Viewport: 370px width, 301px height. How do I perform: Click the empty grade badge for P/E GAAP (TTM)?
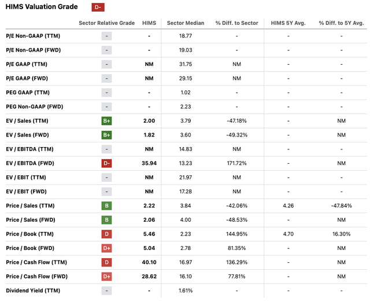point(106,64)
